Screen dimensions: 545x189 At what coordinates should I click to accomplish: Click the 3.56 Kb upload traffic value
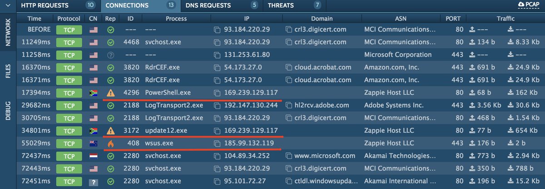coord(489,105)
